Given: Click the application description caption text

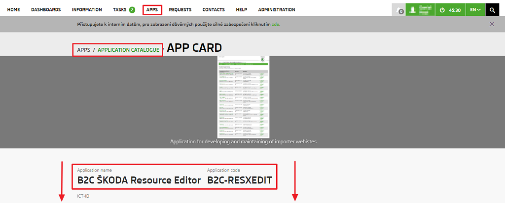Looking at the screenshot, I should pos(244,141).
